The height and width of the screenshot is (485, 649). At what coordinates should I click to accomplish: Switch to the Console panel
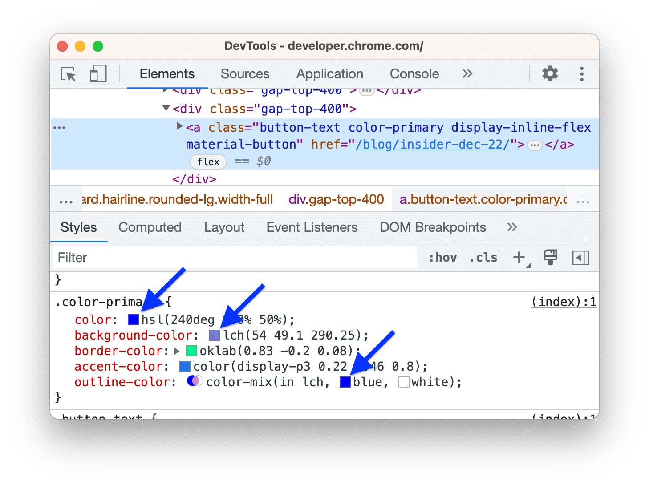click(414, 74)
